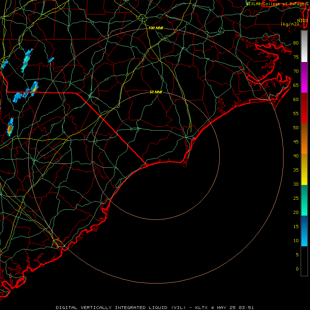Click the scale value "35"

pos(296,170)
